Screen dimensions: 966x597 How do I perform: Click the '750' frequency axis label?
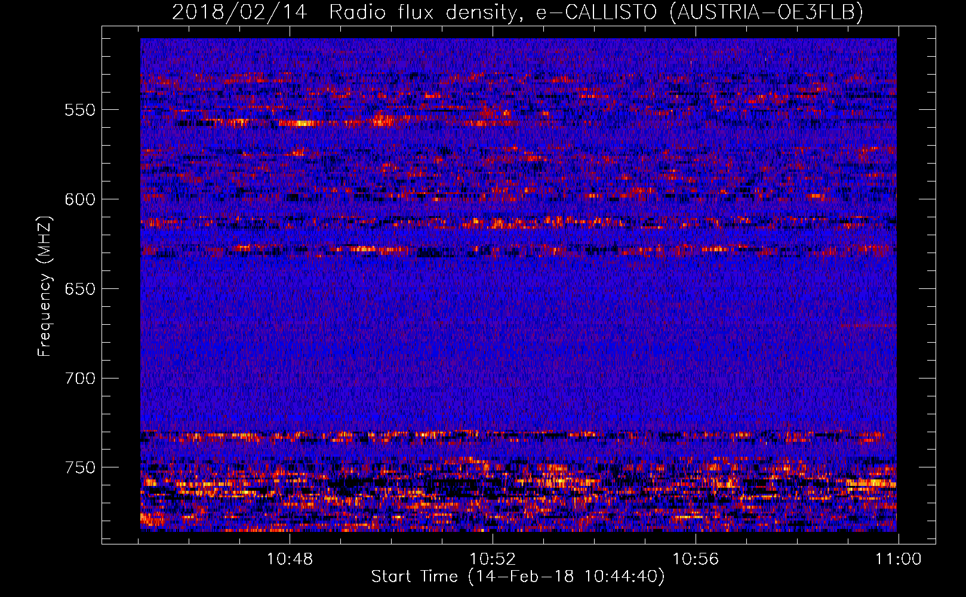pyautogui.click(x=80, y=467)
